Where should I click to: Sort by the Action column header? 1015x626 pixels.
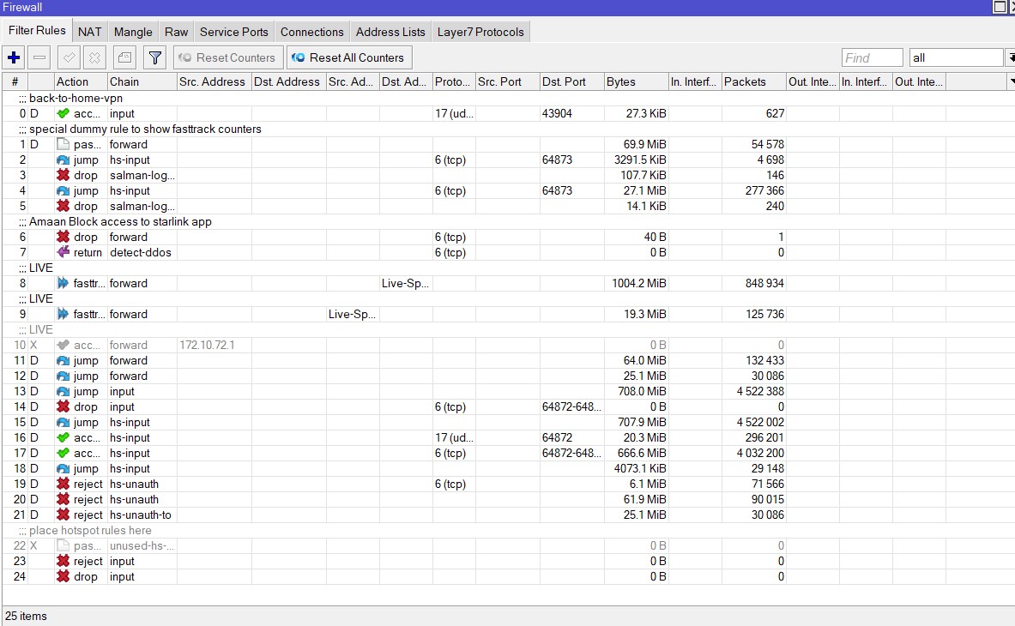point(81,81)
